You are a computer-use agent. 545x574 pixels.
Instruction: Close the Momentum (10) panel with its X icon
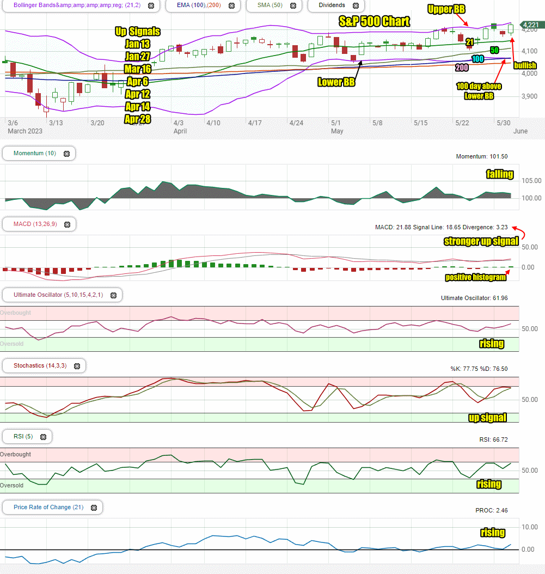[66, 154]
